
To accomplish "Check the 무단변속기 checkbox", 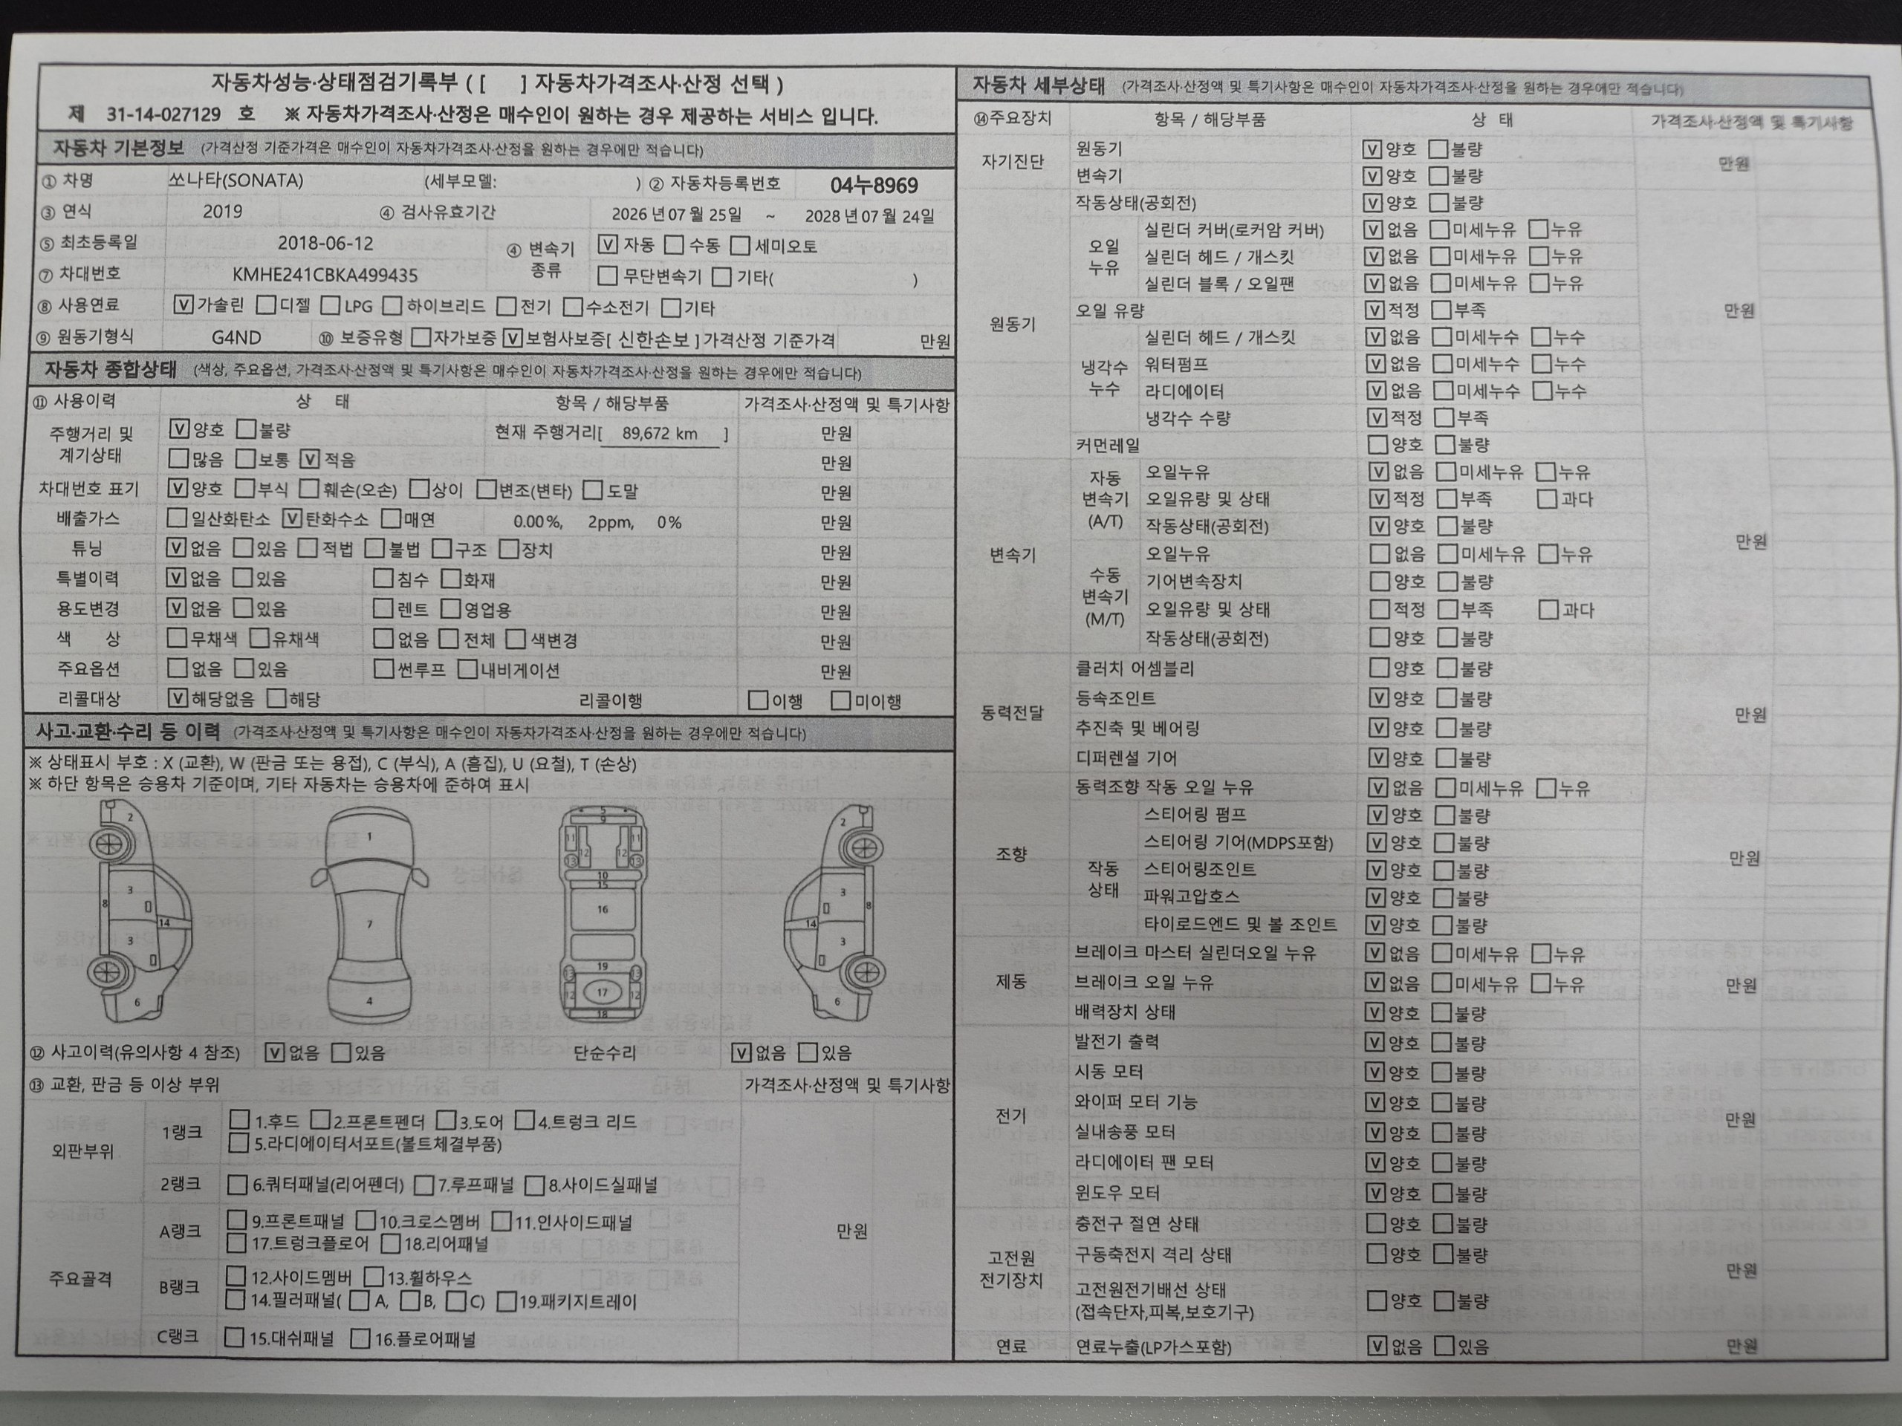I will pyautogui.click(x=607, y=276).
